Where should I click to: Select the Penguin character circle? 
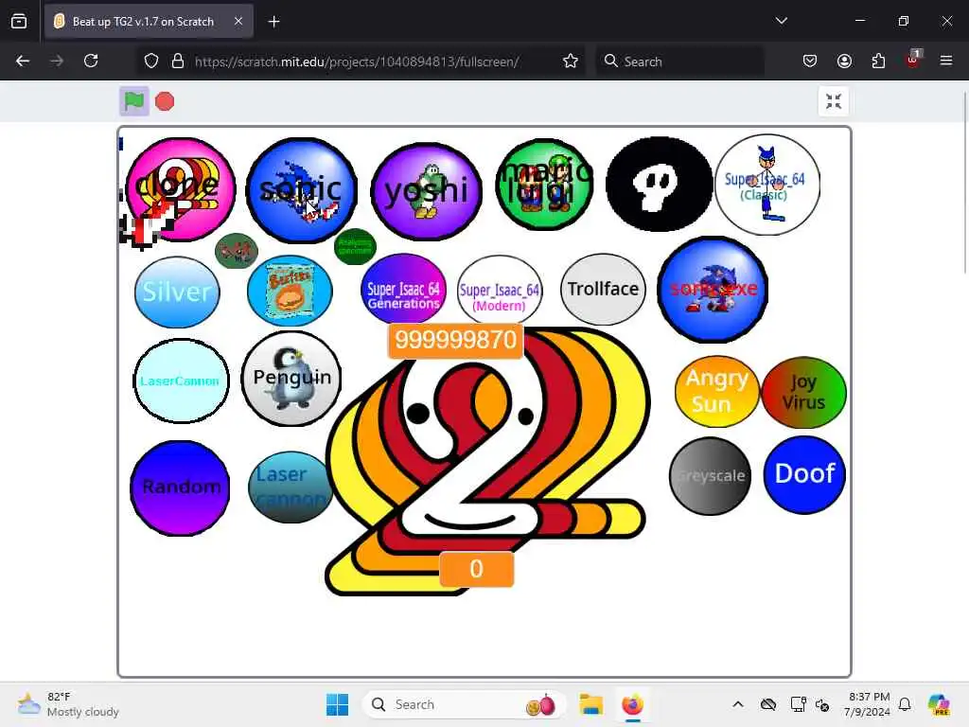(x=291, y=379)
